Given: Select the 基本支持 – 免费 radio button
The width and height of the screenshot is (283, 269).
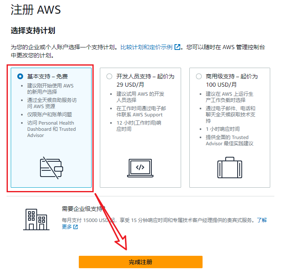Looking at the screenshot, I should coord(20,76).
